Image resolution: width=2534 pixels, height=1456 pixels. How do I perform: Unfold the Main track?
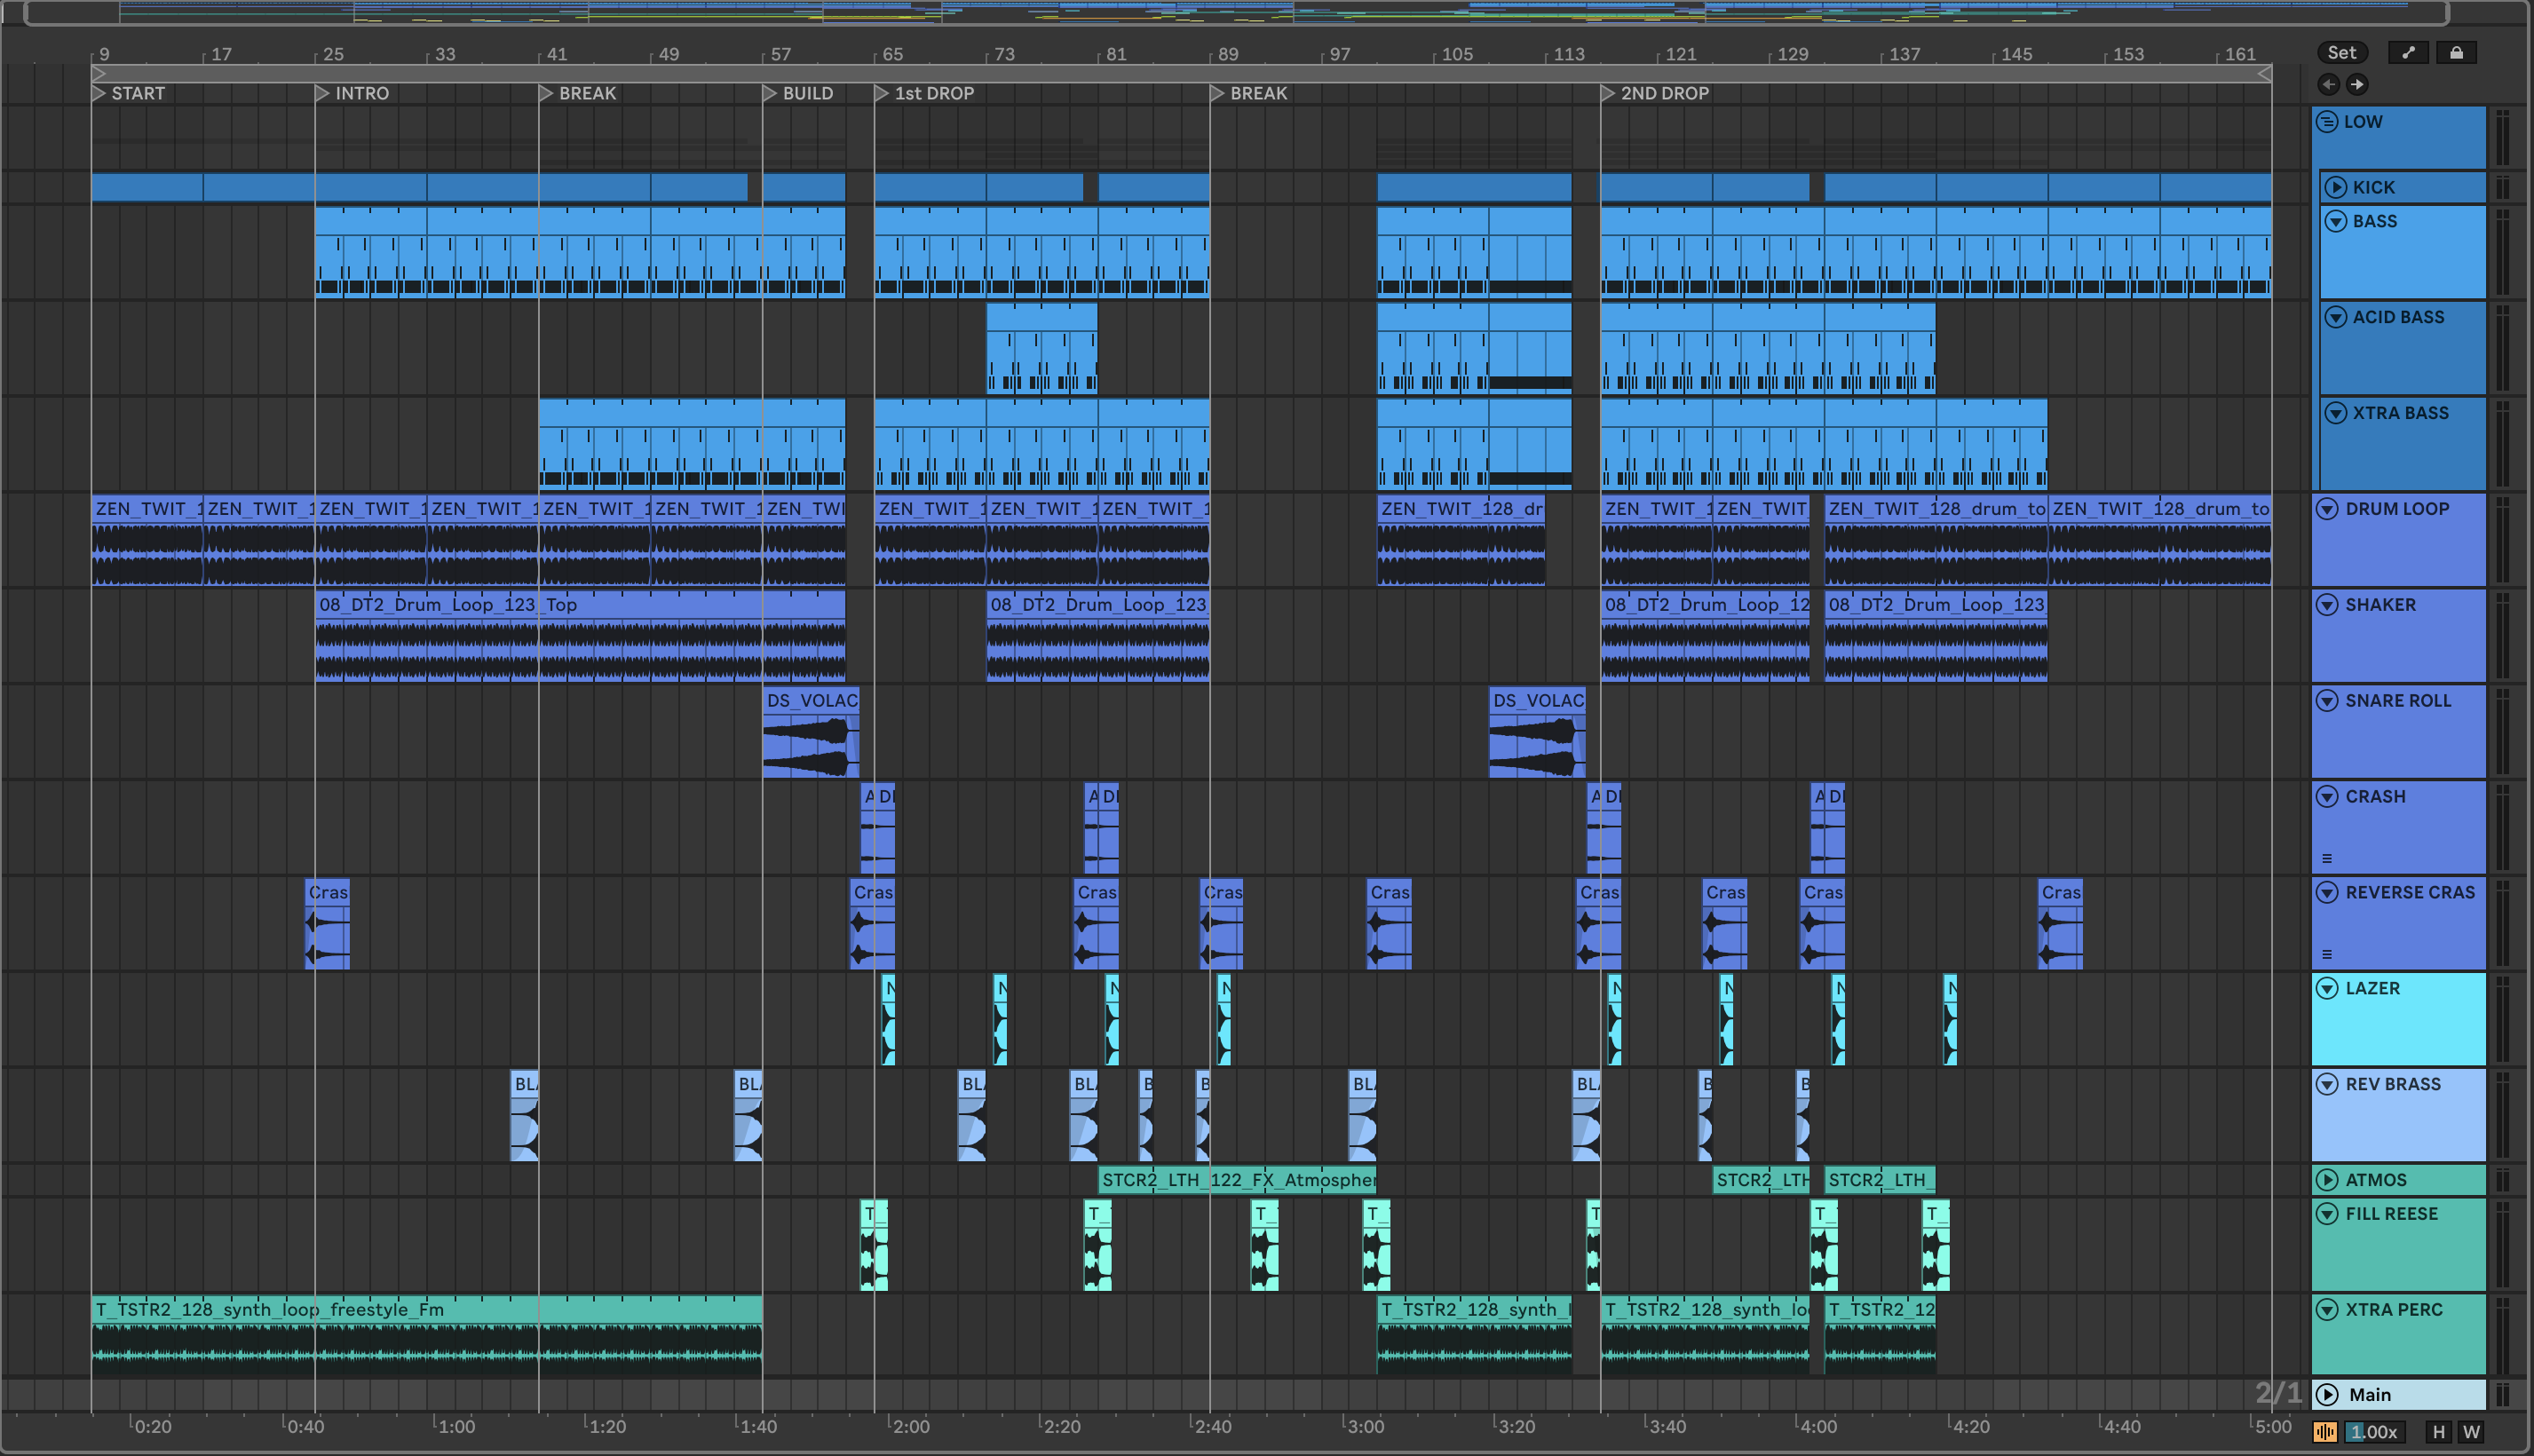2327,1394
